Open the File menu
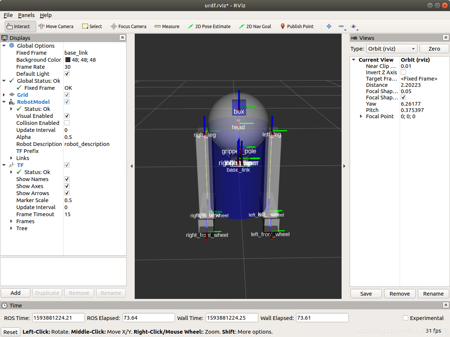 tap(8, 15)
